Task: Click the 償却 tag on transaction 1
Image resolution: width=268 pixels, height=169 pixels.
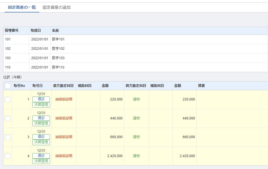Action: coord(41,99)
